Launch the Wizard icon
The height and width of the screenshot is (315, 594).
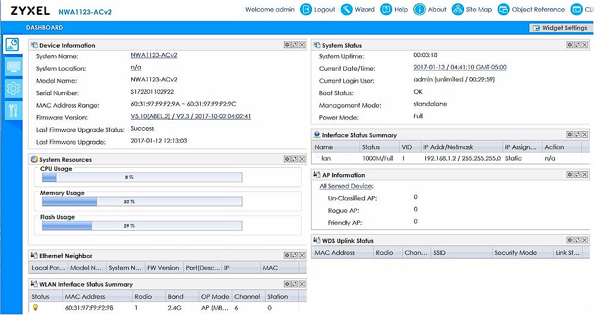coord(346,10)
